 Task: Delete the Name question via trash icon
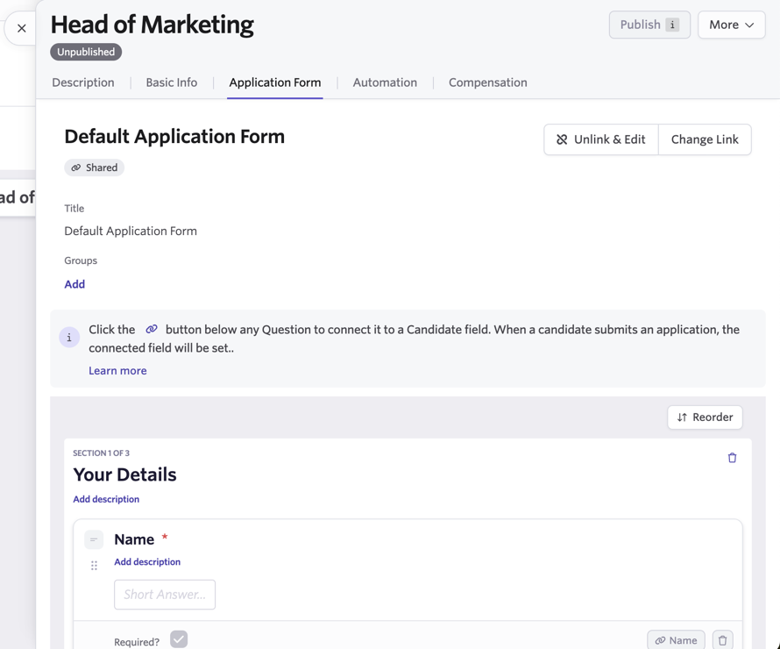722,640
